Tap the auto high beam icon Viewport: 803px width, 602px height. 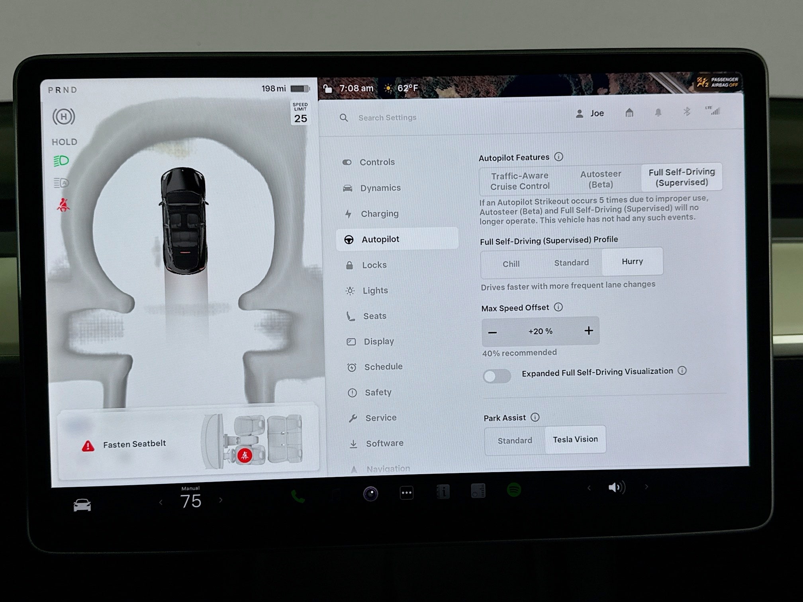pos(61,183)
